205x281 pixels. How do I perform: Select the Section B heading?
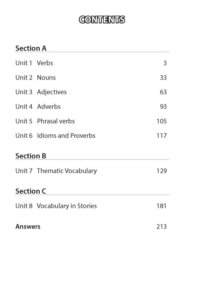click(31, 156)
